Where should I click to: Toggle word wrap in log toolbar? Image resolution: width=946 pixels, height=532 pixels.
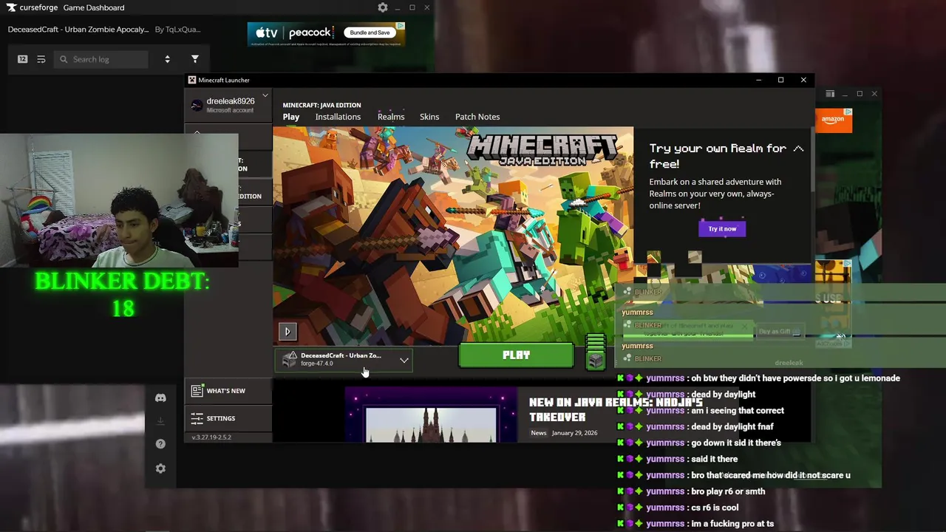(x=41, y=59)
